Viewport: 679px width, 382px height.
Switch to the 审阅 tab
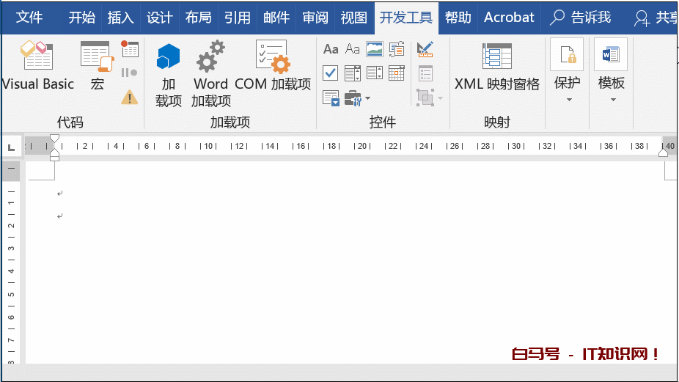(315, 18)
